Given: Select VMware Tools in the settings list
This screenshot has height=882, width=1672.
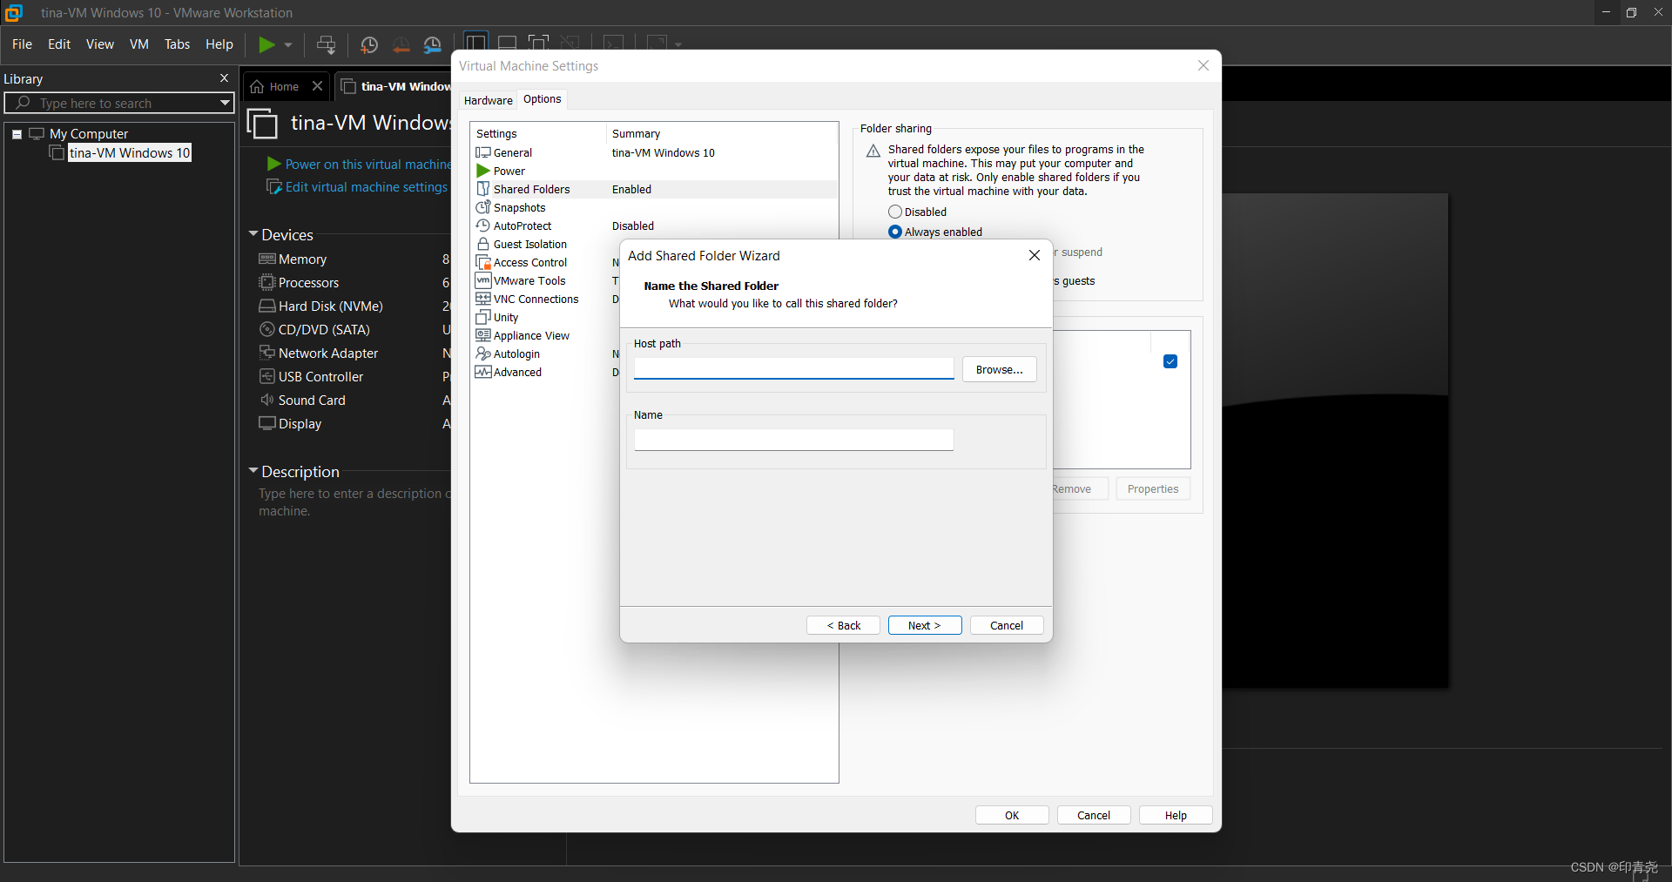Looking at the screenshot, I should tap(529, 280).
